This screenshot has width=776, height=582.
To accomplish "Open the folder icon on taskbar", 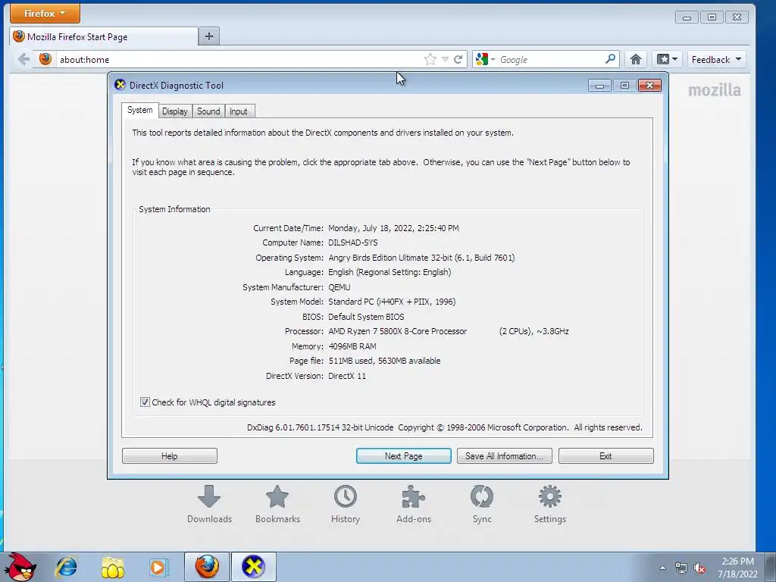I will (112, 567).
